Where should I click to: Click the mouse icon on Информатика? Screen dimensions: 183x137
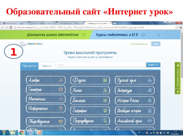click(61, 108)
